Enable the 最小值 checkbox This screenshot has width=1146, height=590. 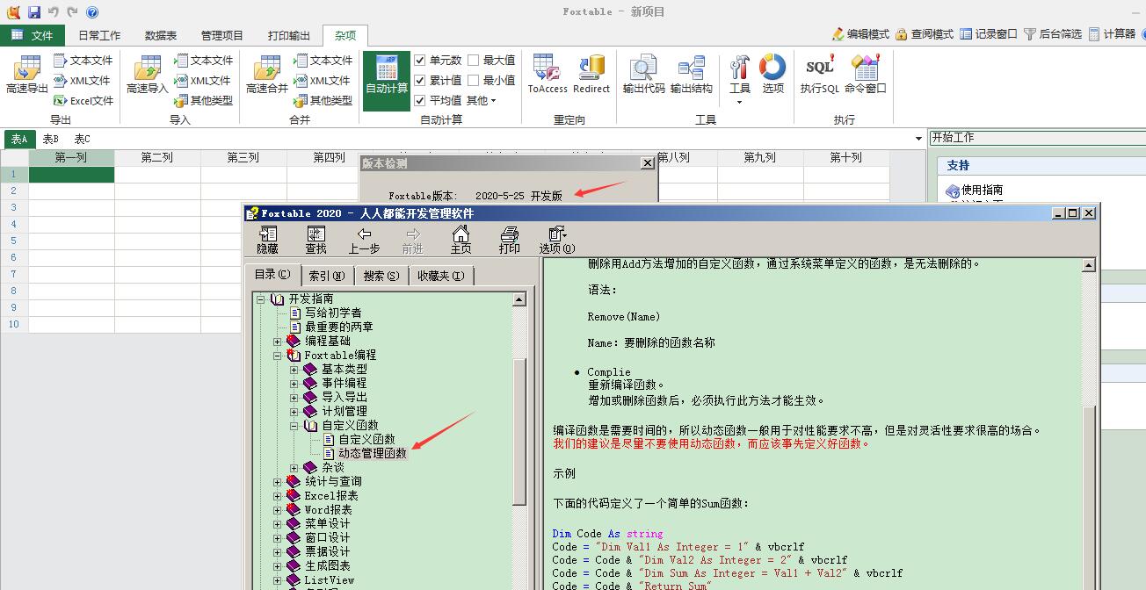474,81
